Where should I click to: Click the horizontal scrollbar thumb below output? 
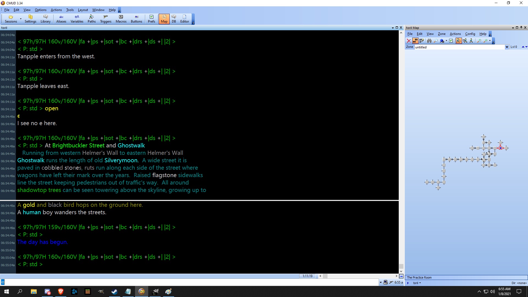point(325,276)
